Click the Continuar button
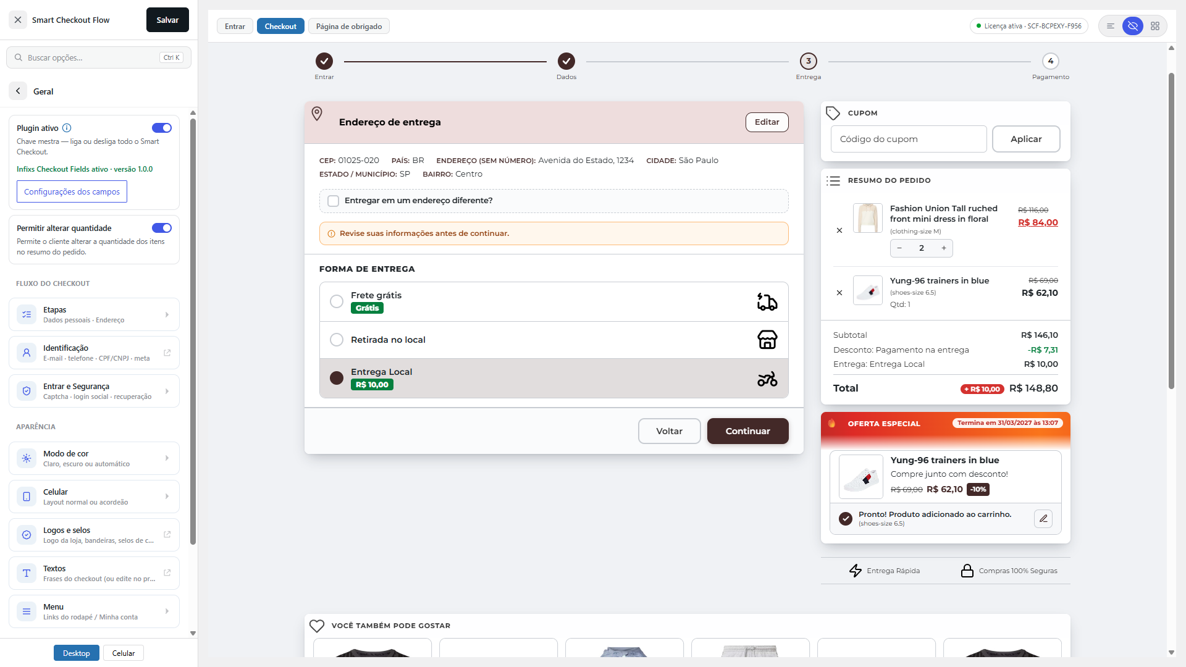 click(748, 431)
